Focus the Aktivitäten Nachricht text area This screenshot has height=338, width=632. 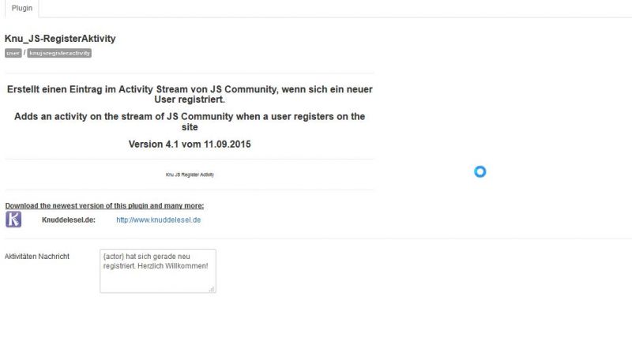coord(158,271)
